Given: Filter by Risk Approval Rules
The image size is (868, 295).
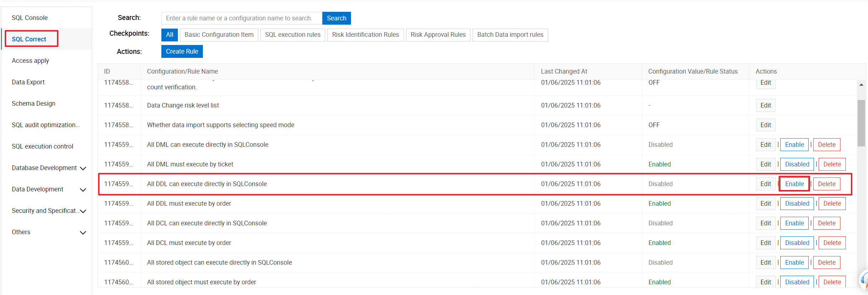Looking at the screenshot, I should (438, 35).
